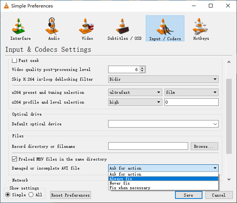The height and width of the screenshot is (203, 237).
Task: Open the Skip H.264 deblocking filter dropdown
Action: 163,79
